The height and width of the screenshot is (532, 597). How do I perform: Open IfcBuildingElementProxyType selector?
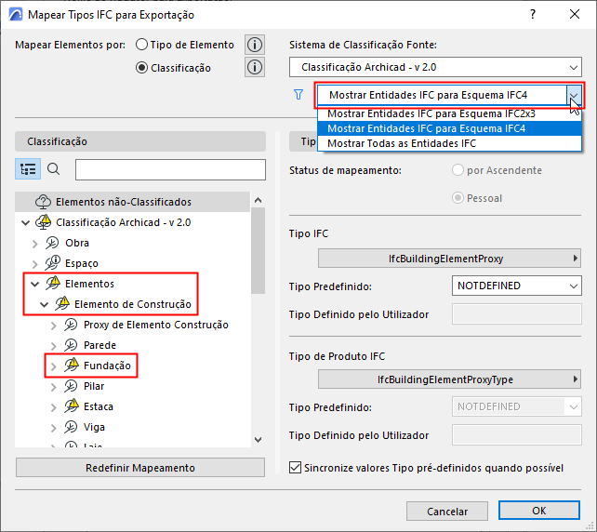[x=449, y=379]
